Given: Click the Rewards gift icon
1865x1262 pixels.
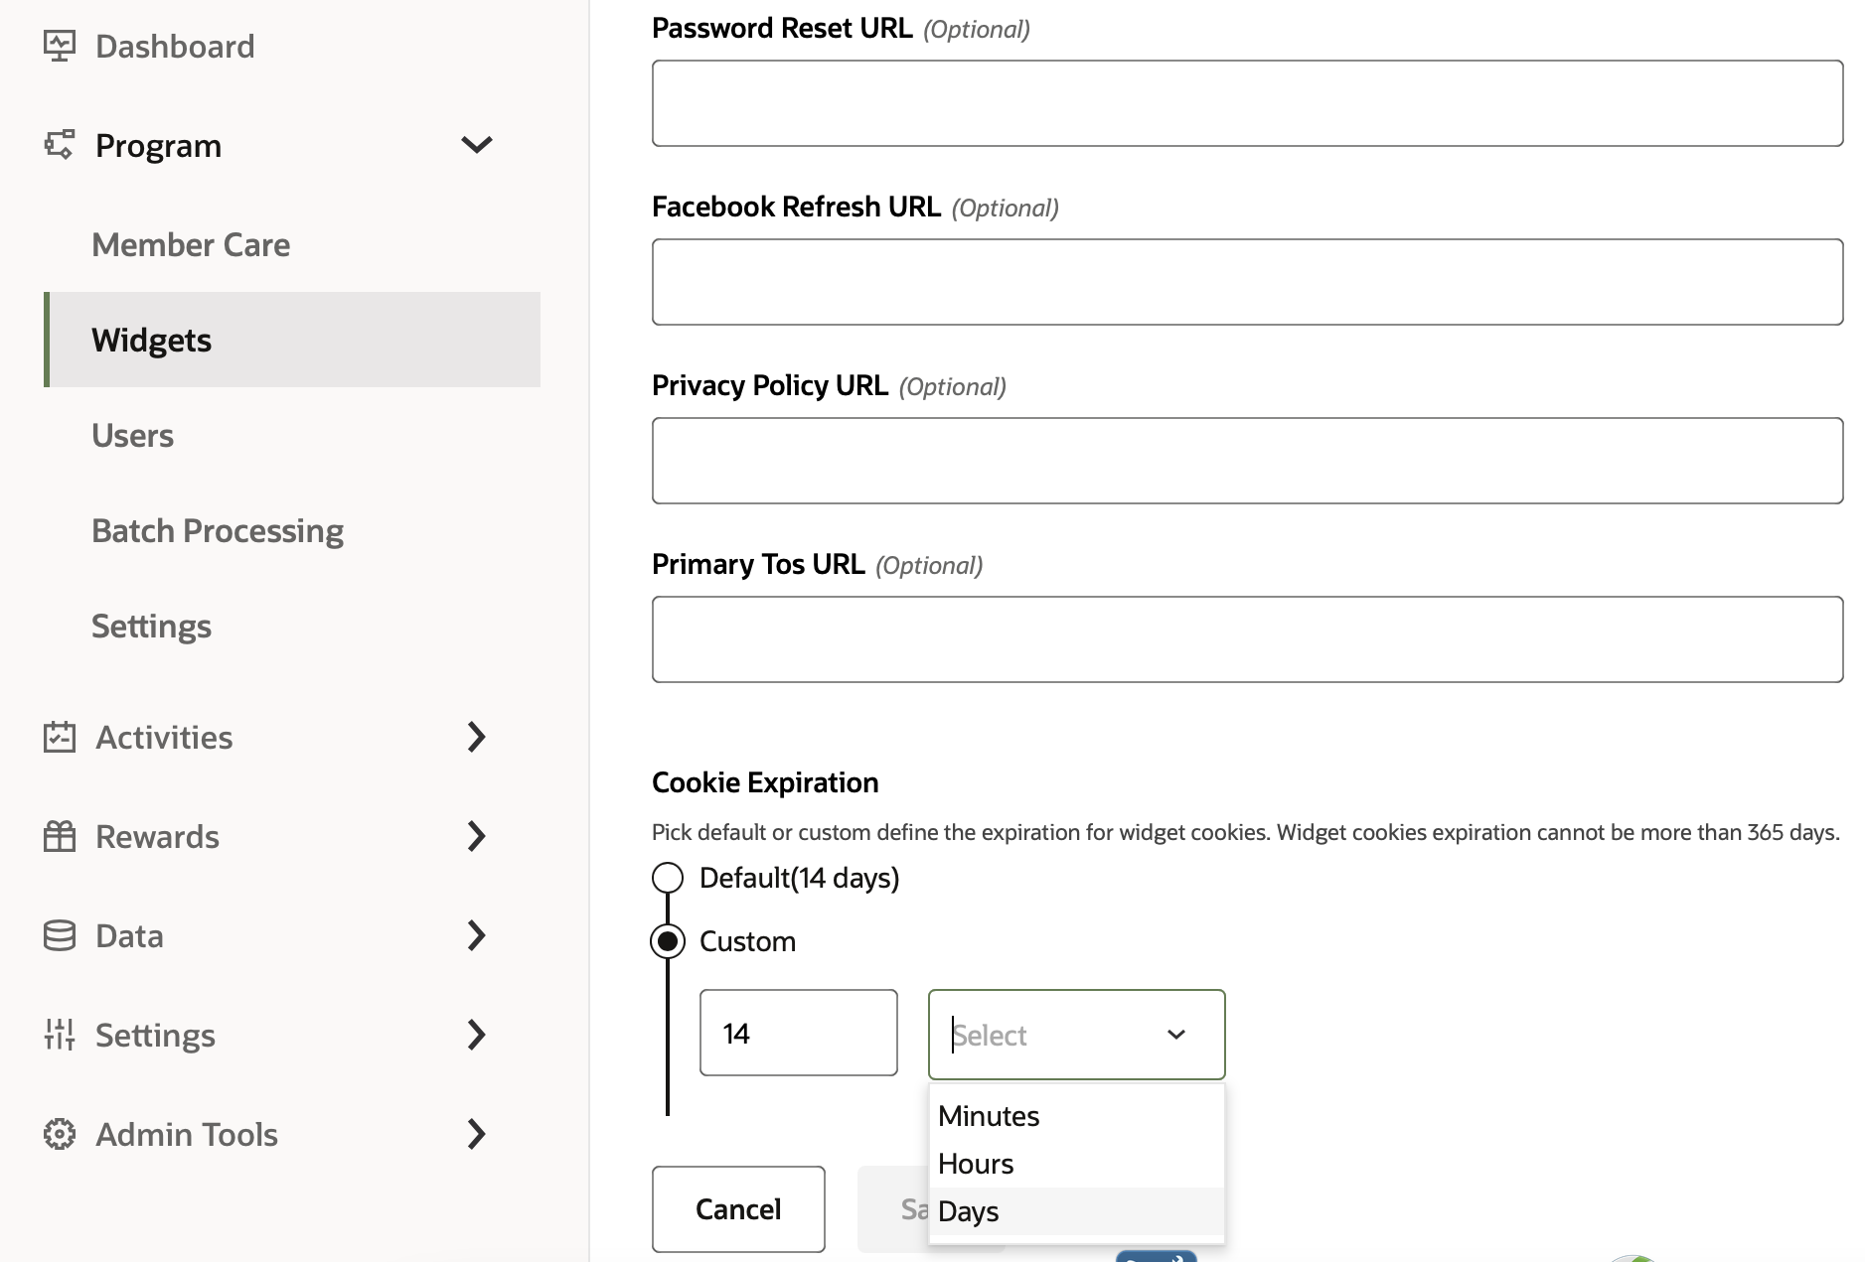Looking at the screenshot, I should pyautogui.click(x=60, y=836).
